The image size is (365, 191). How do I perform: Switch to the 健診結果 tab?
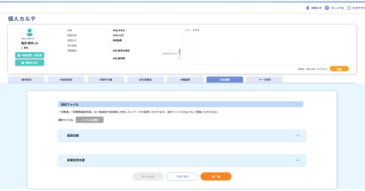(26, 80)
